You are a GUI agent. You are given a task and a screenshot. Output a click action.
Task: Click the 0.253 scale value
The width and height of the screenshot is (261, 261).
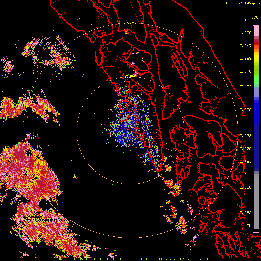pos(246,213)
